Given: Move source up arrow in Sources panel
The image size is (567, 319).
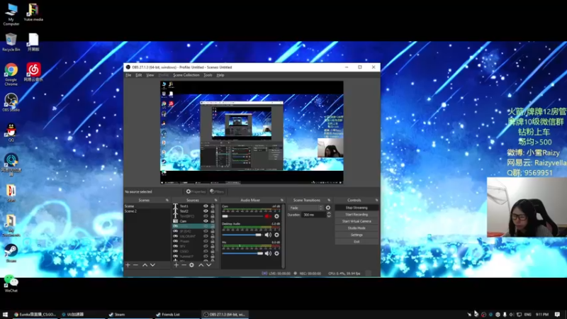Looking at the screenshot, I should coord(201,265).
